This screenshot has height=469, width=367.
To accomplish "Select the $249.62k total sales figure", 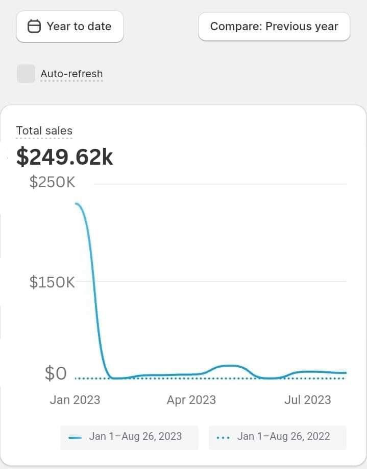I will [65, 157].
